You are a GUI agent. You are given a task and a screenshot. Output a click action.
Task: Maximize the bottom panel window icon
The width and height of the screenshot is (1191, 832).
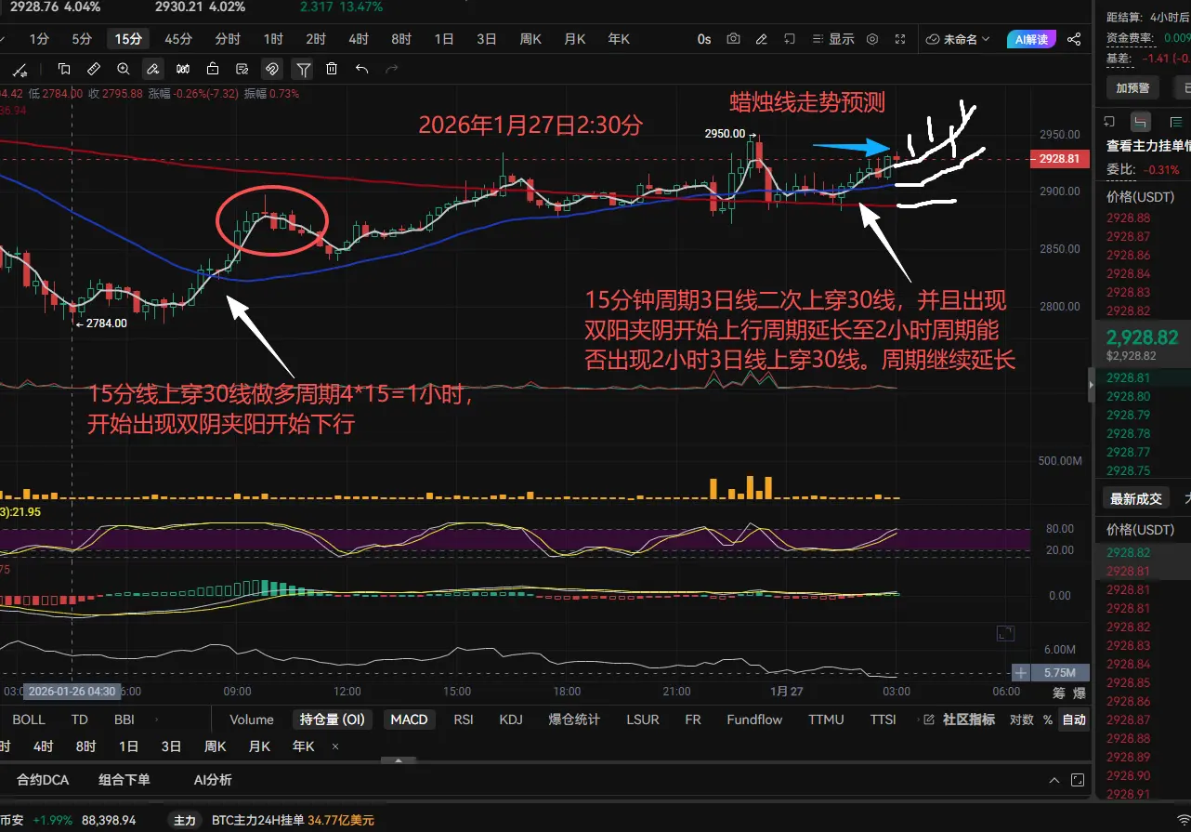(1078, 780)
